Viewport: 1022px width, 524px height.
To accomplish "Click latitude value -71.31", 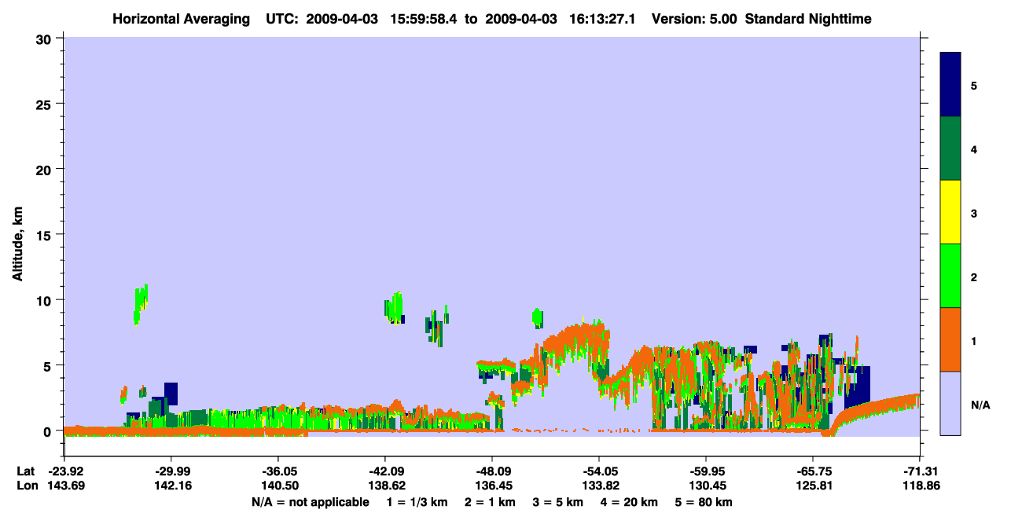I will [920, 471].
